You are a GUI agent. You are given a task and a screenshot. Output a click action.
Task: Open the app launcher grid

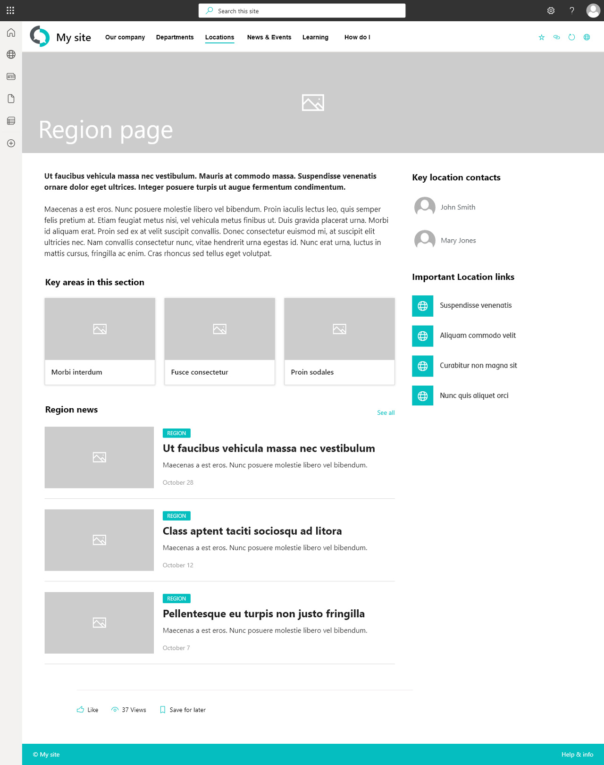point(10,10)
